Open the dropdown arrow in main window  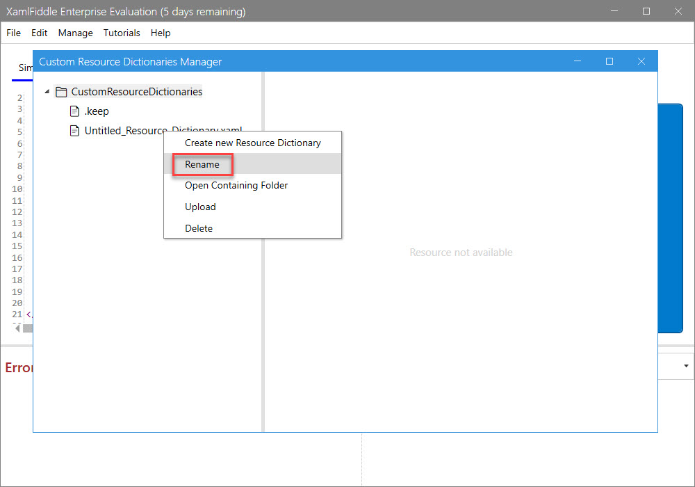(686, 367)
